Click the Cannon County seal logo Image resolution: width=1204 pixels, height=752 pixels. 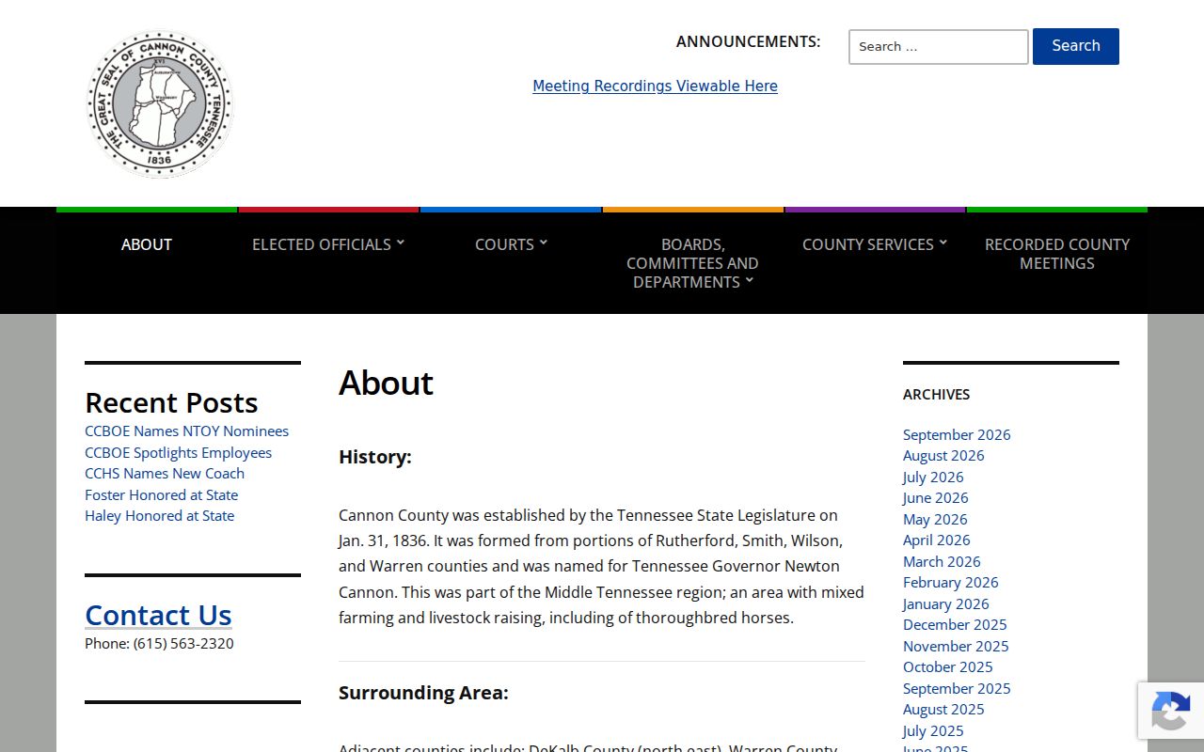(x=160, y=103)
